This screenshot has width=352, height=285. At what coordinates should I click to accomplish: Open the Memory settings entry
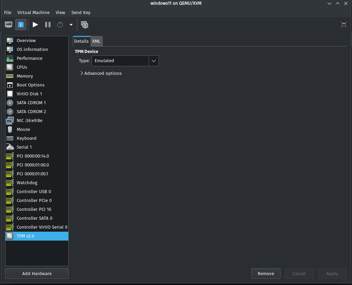click(x=25, y=76)
